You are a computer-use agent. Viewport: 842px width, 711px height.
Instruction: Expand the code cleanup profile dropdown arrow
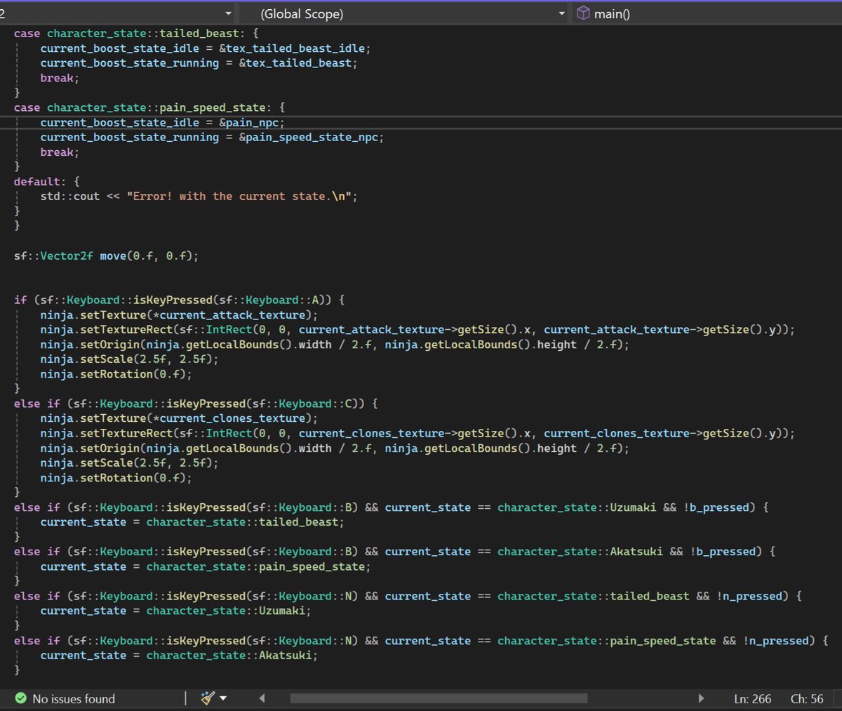[223, 698]
